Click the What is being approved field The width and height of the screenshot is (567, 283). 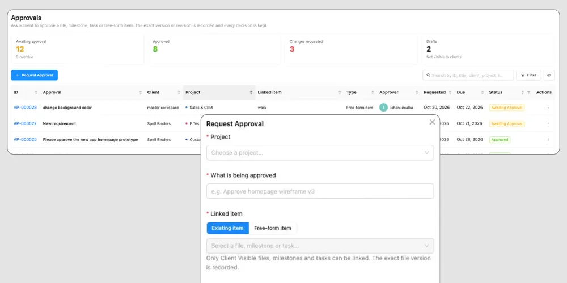click(320, 191)
